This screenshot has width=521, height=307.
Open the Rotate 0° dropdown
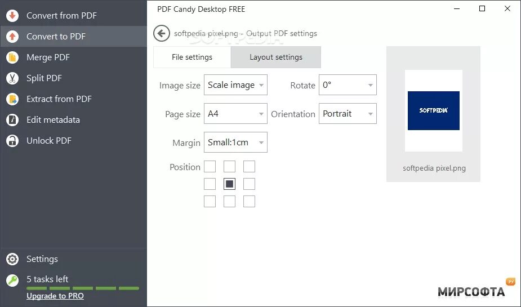click(348, 85)
